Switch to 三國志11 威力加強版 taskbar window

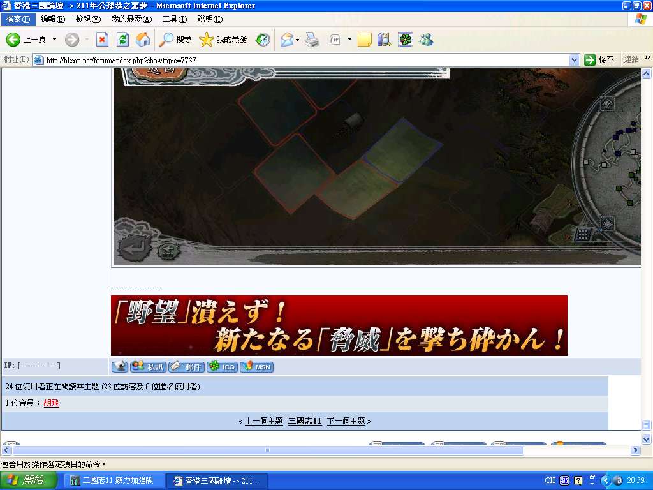point(114,481)
